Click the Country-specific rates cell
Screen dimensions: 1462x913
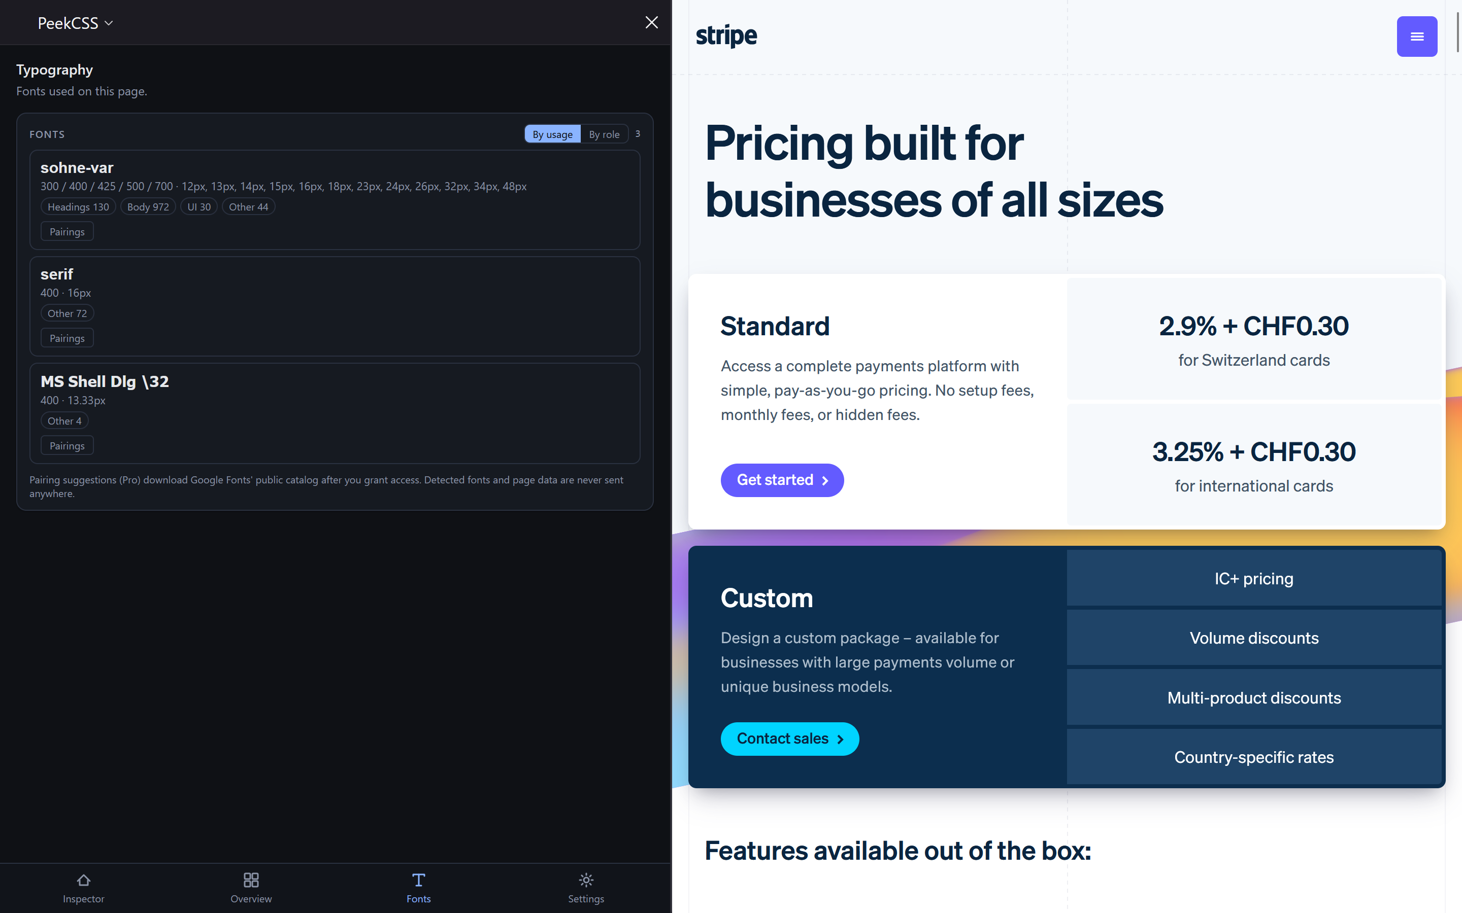point(1253,757)
